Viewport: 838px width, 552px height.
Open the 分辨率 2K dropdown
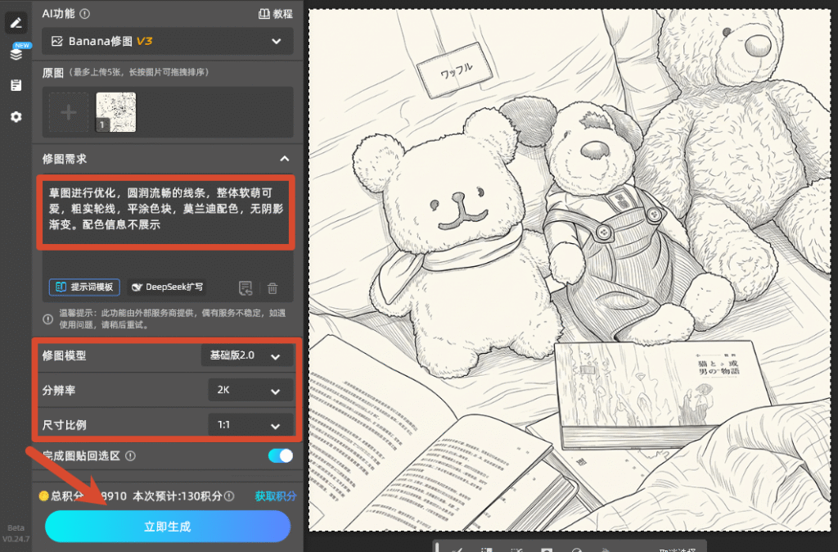pos(250,391)
